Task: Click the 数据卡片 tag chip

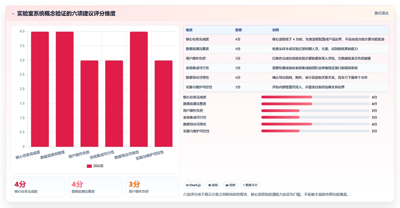Action: (x=250, y=185)
